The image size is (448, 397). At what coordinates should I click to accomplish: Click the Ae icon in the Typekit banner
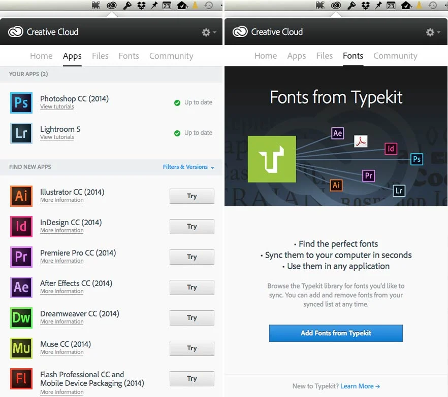pyautogui.click(x=337, y=133)
